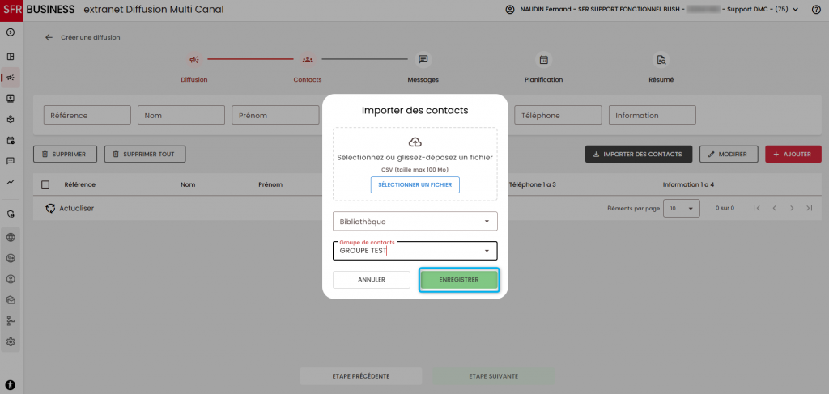Go to previous page of results
Viewport: 829px width, 394px height.
(775, 208)
